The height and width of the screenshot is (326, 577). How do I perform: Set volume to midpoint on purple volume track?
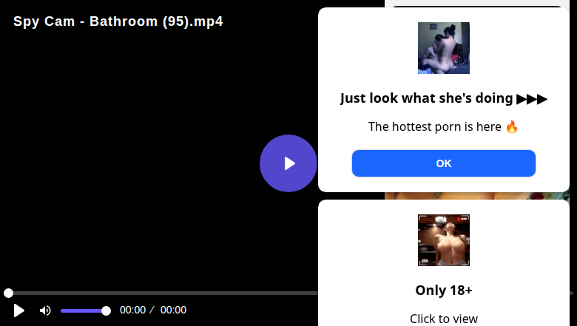pyautogui.click(x=84, y=311)
